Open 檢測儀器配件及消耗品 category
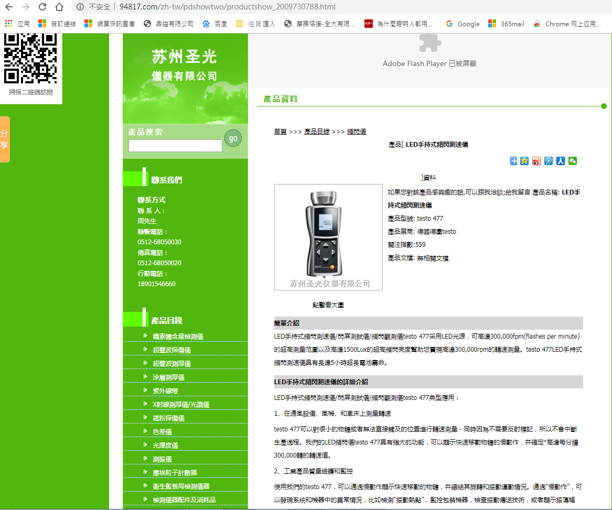612x510 pixels. point(184,500)
